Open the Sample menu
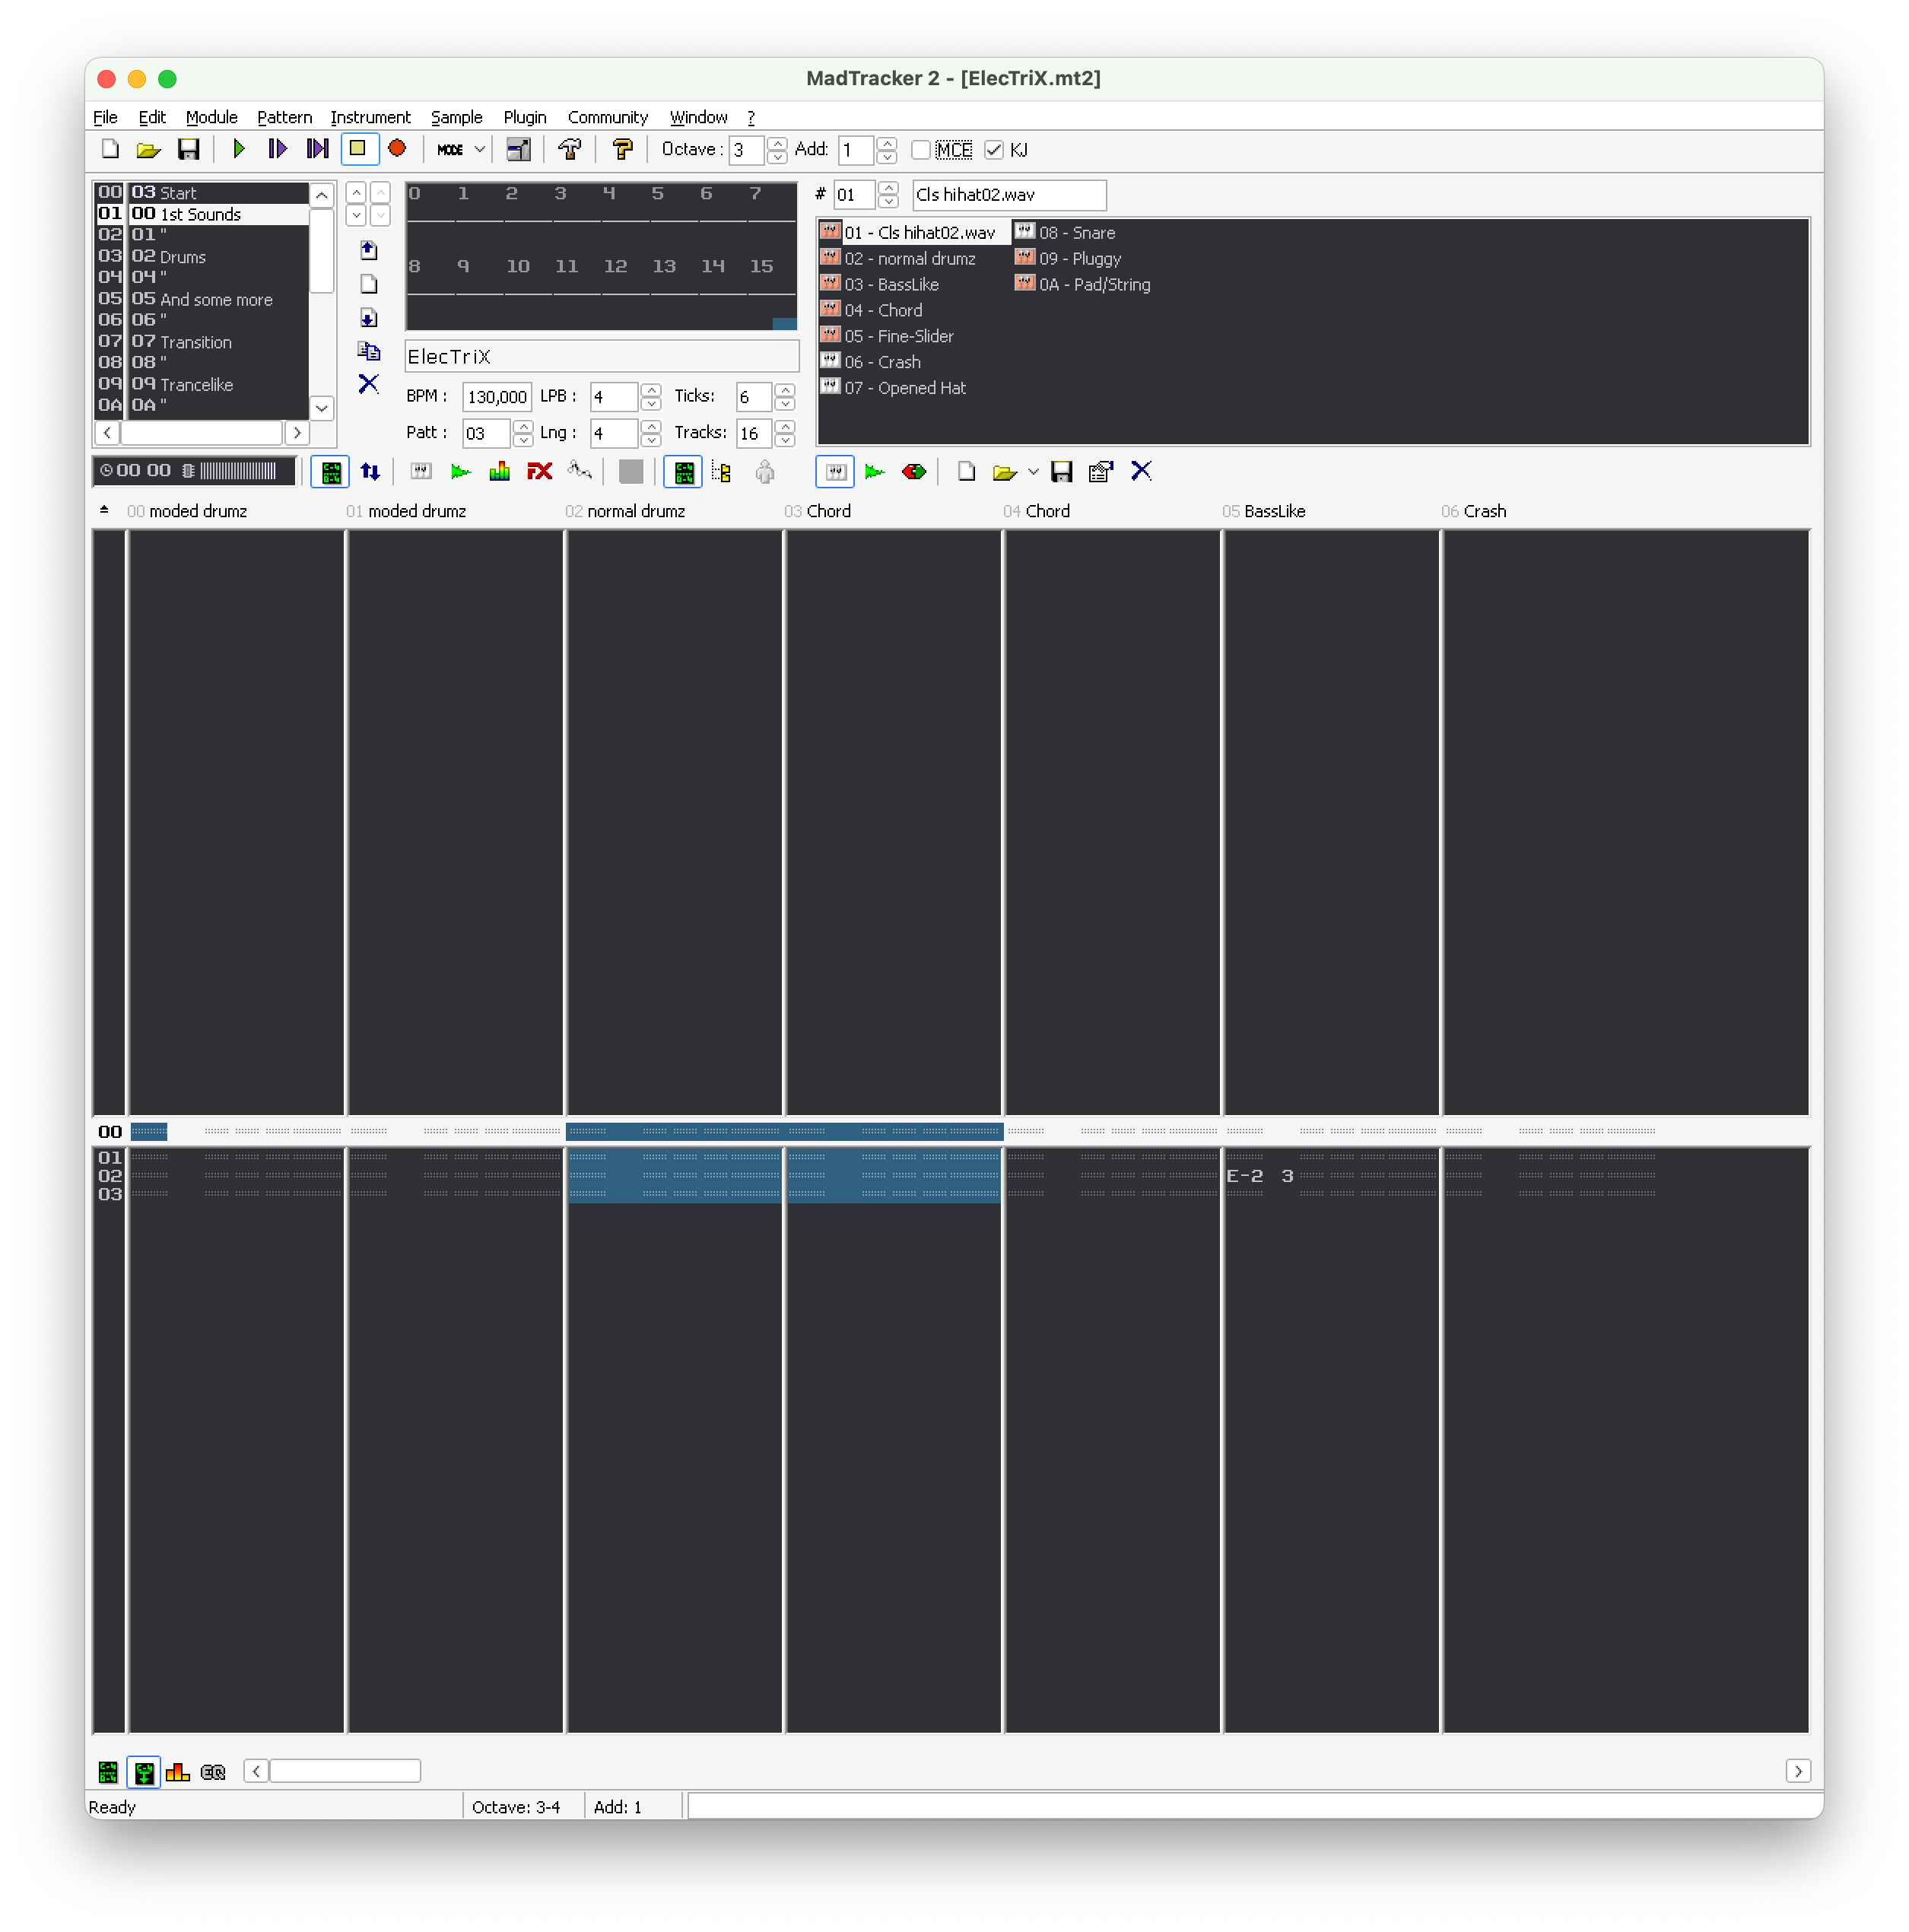 pos(456,117)
